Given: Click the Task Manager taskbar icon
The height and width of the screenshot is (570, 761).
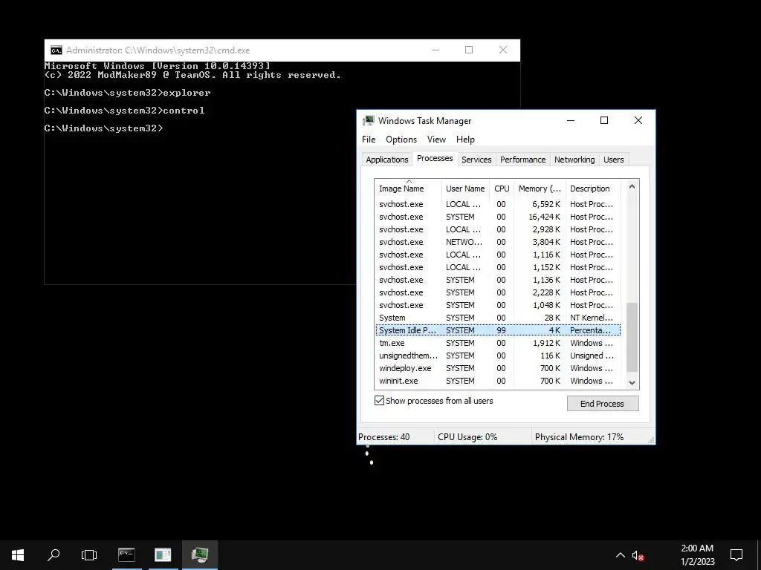Looking at the screenshot, I should point(199,555).
